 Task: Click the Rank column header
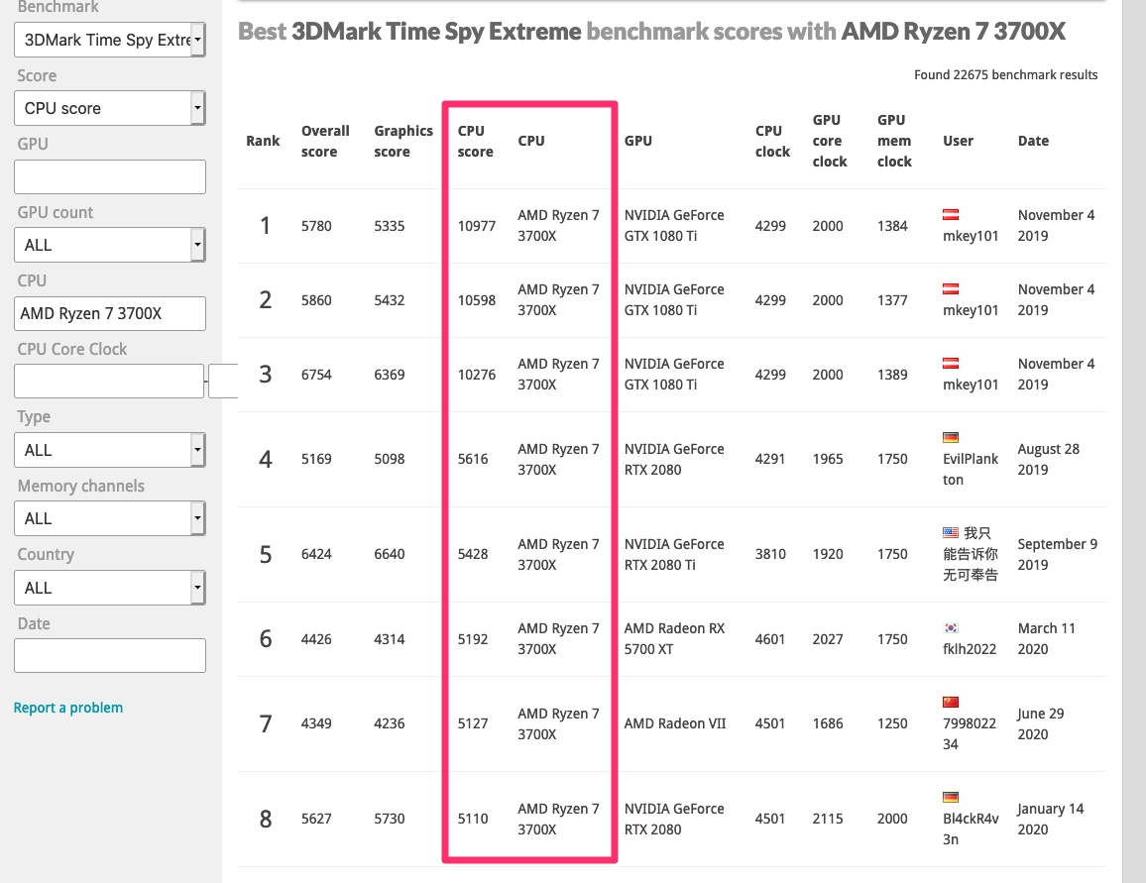[263, 141]
